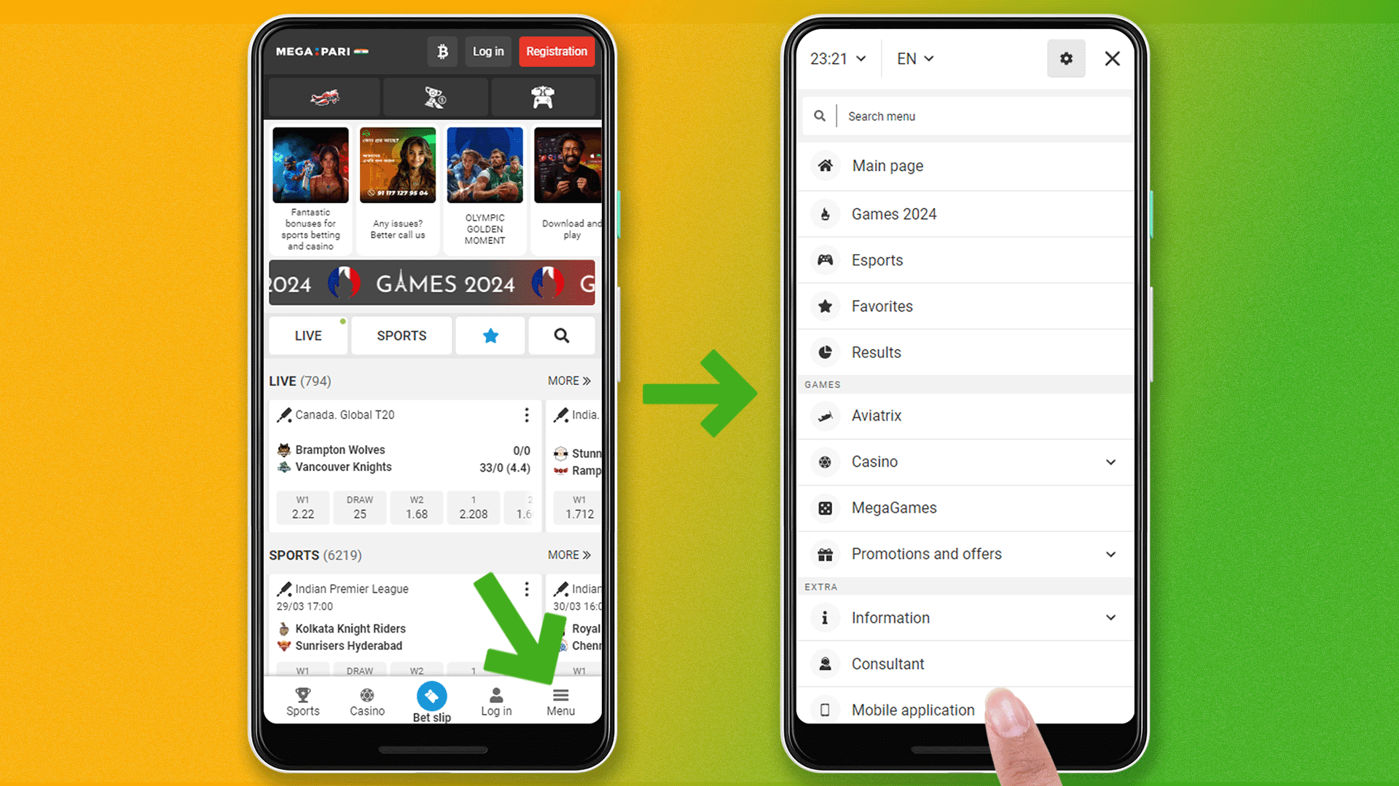Tap the Consultant user icon
1399x786 pixels.
pyautogui.click(x=824, y=663)
